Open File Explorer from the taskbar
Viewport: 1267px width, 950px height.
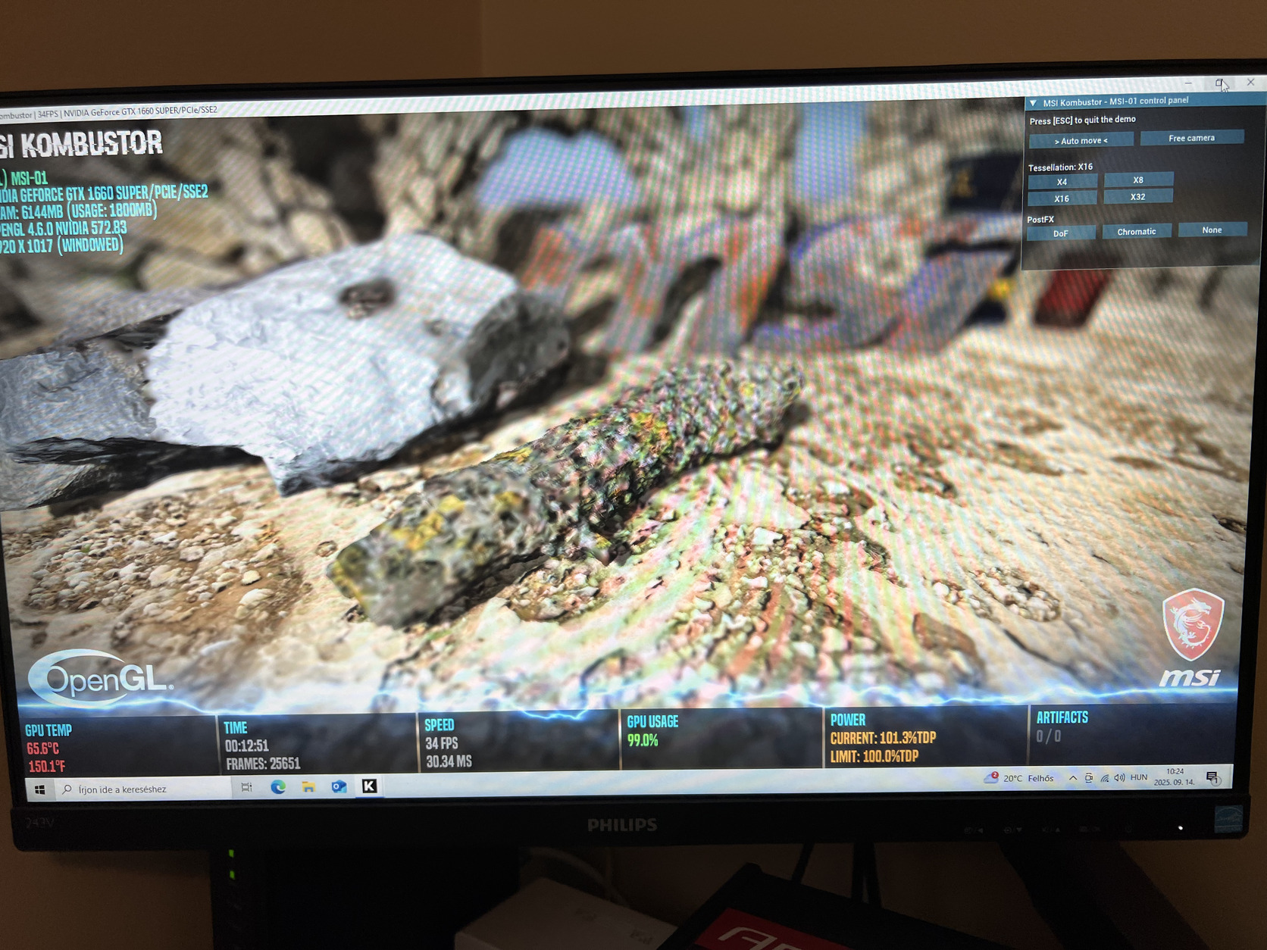(308, 787)
